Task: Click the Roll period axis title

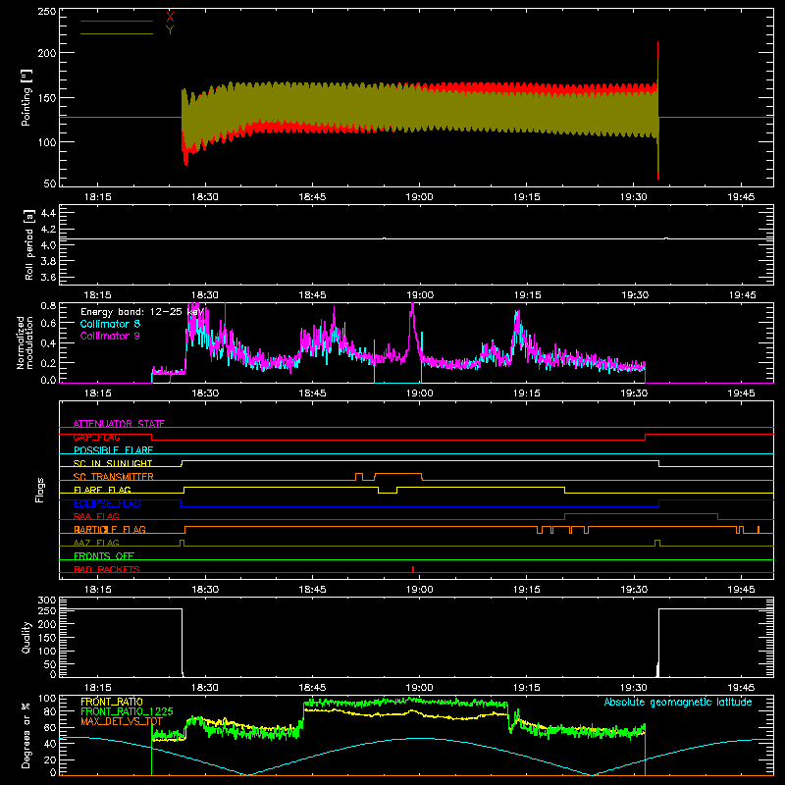Action: click(x=29, y=244)
